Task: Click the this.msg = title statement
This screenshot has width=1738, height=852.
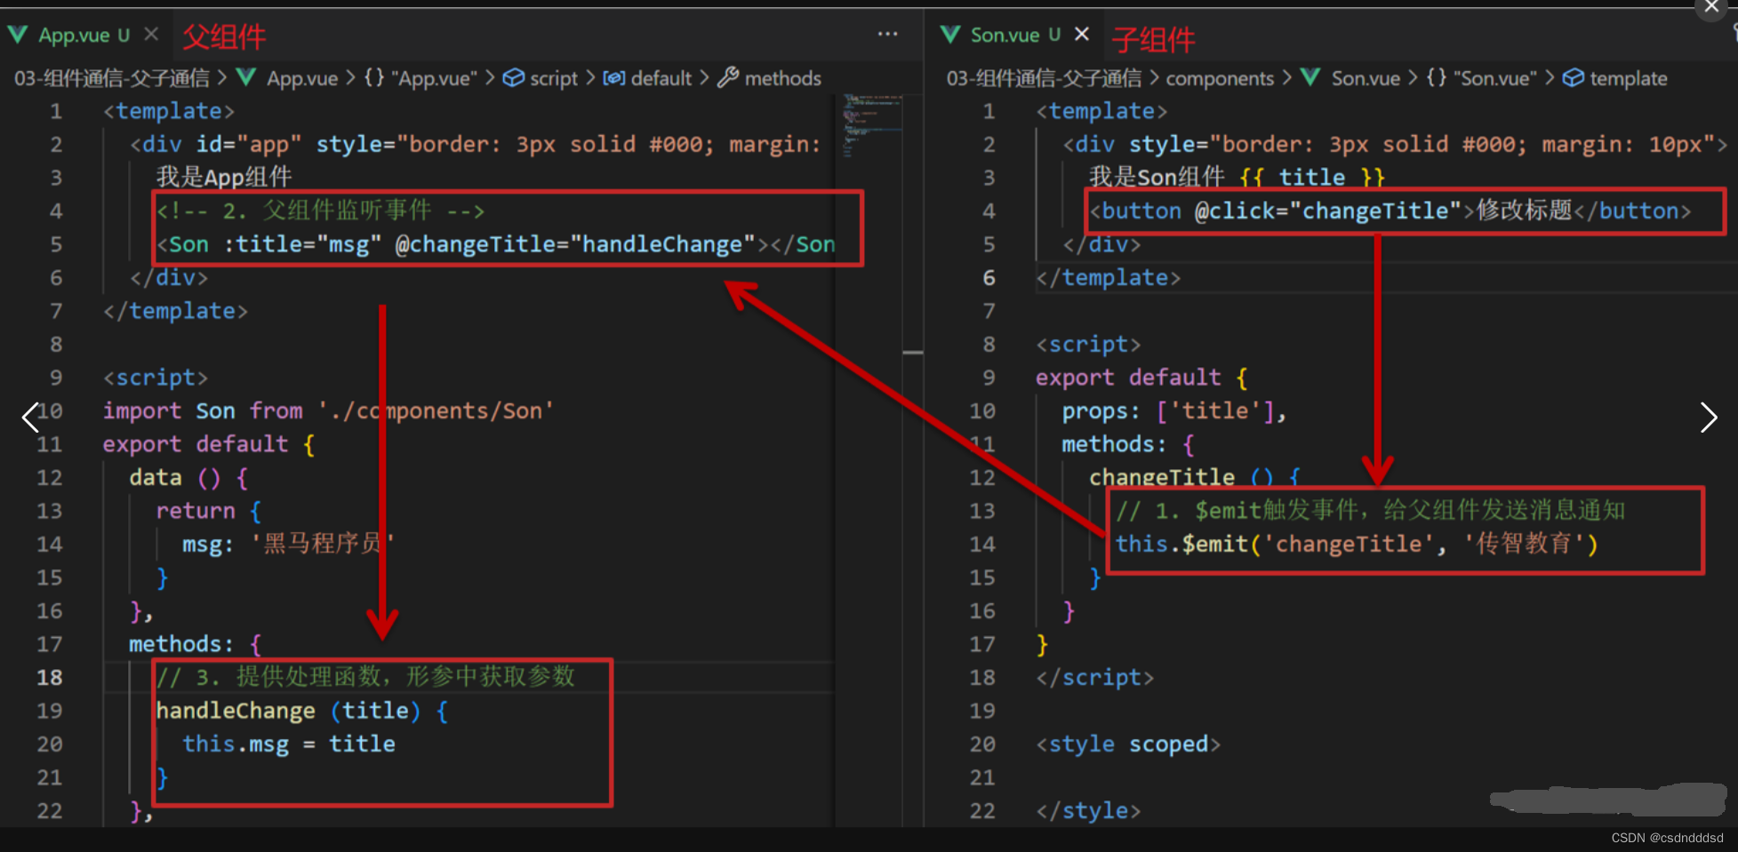Action: point(289,745)
